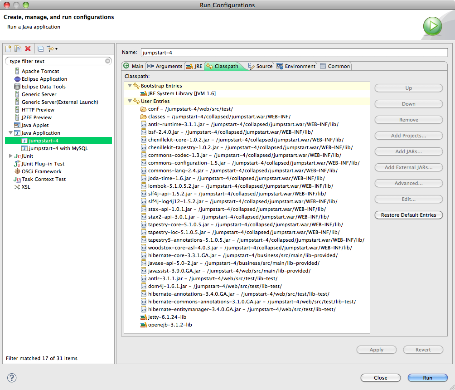
Task: Click the Advanced... button
Action: tap(409, 183)
